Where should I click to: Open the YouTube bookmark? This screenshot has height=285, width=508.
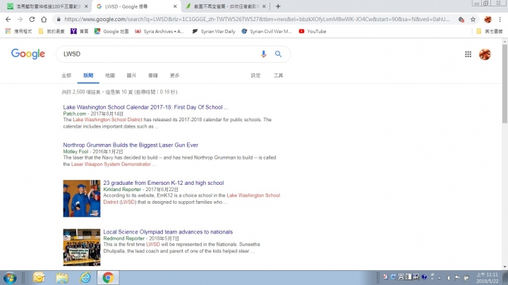pos(313,32)
